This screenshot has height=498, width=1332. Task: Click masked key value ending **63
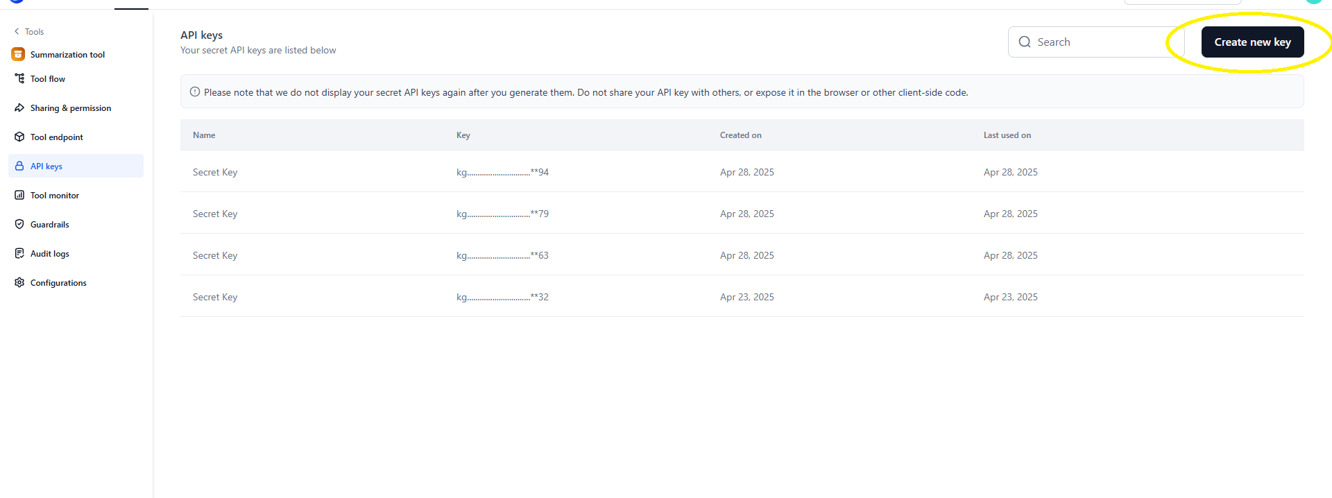tap(502, 255)
